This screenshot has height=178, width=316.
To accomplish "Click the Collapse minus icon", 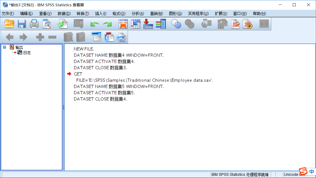I will [52, 37].
